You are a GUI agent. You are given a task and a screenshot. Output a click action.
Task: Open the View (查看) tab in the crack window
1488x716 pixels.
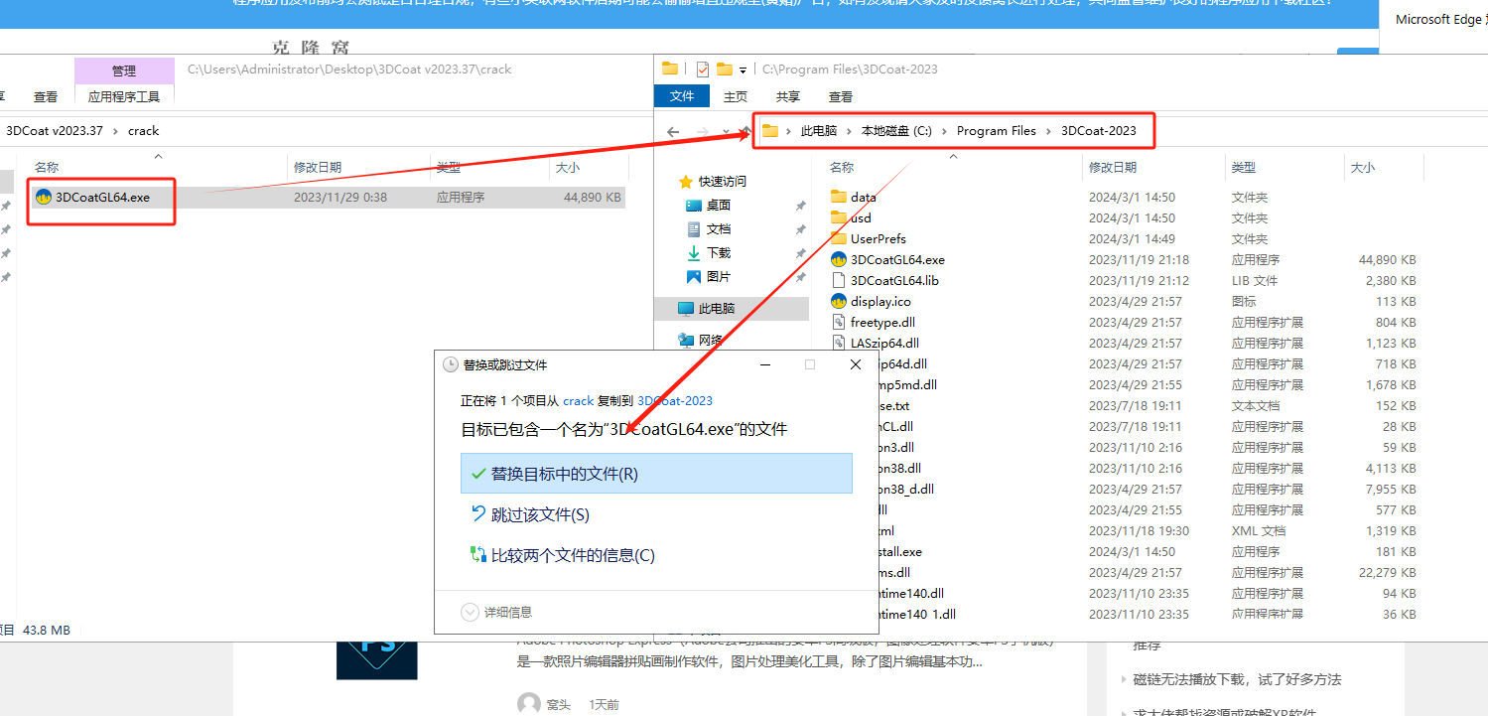point(46,96)
